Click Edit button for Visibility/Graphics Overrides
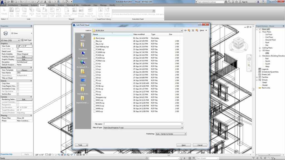This screenshot has height=160, width=285. tap(24, 57)
